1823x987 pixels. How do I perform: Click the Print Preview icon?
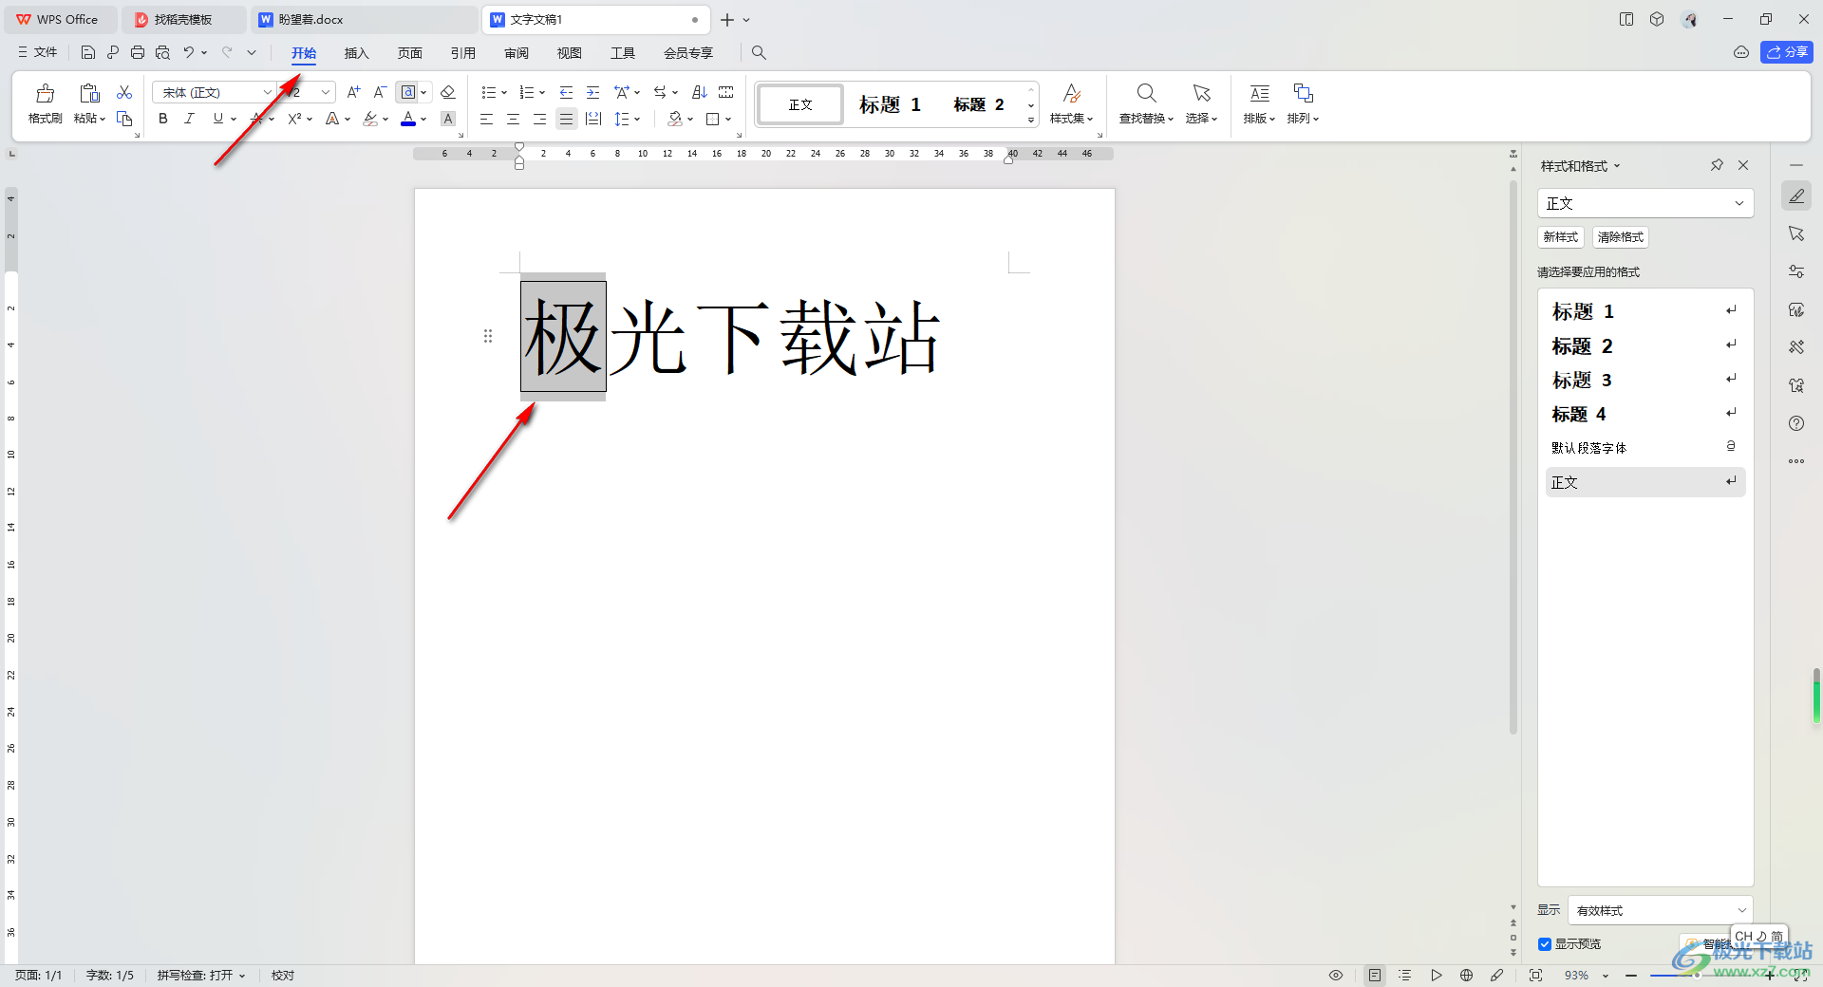[162, 52]
